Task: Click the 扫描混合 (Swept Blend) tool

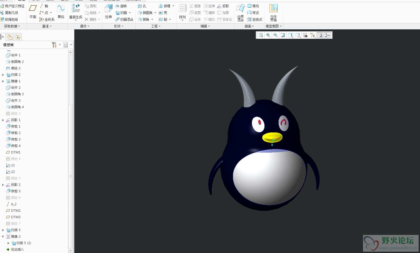Action: [x=124, y=19]
